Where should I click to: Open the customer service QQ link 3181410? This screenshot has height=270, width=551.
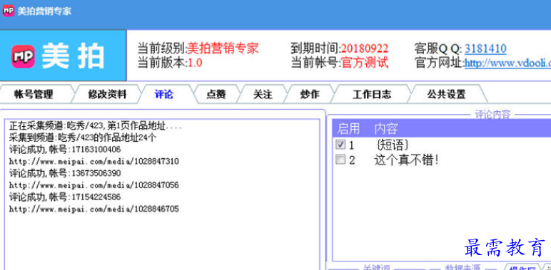point(485,48)
